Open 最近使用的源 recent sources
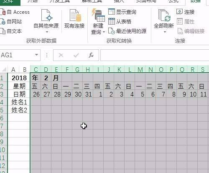 point(112,31)
